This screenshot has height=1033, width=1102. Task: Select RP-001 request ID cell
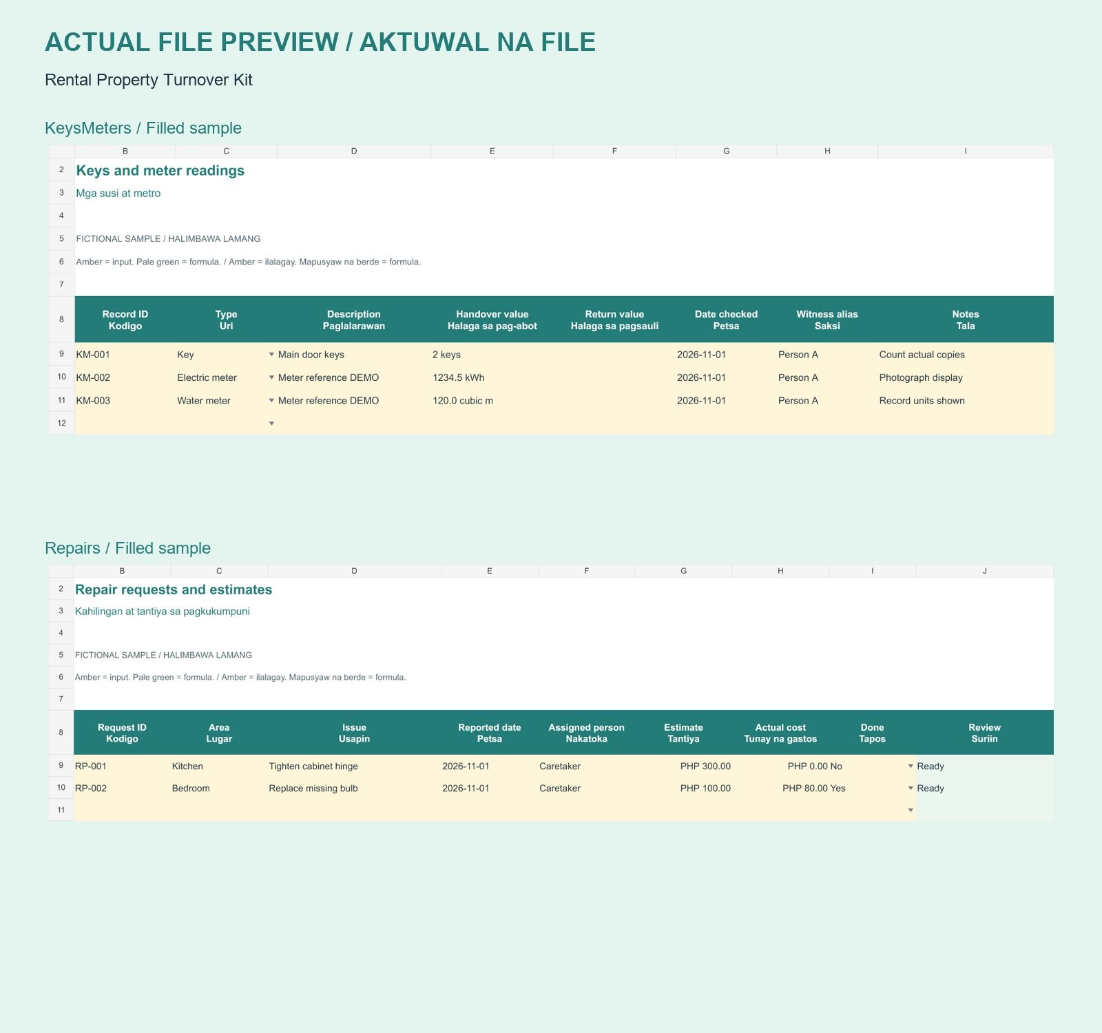[x=122, y=766]
